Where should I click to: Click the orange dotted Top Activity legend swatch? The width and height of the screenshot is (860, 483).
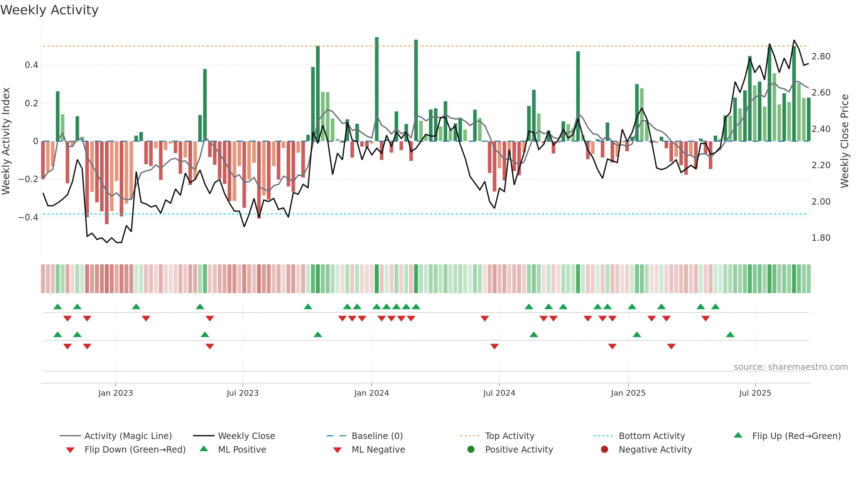click(470, 436)
